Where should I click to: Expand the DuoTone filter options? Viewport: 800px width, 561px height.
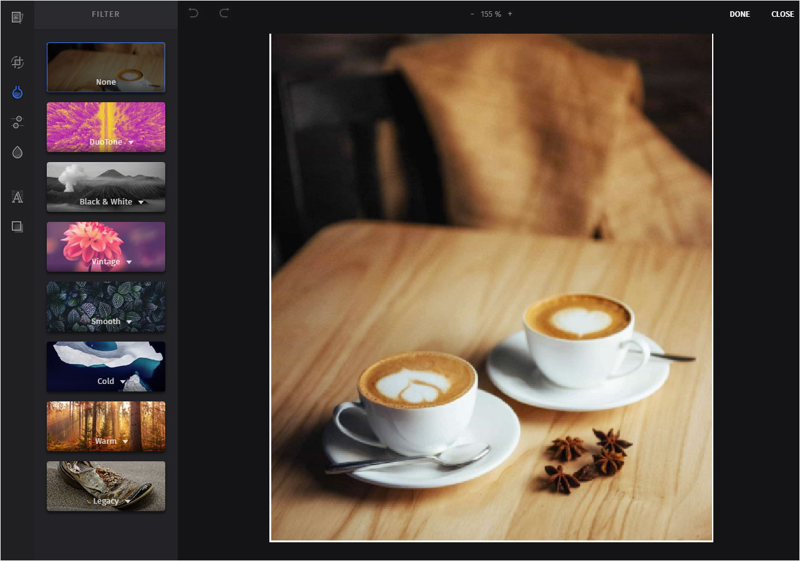click(x=131, y=143)
